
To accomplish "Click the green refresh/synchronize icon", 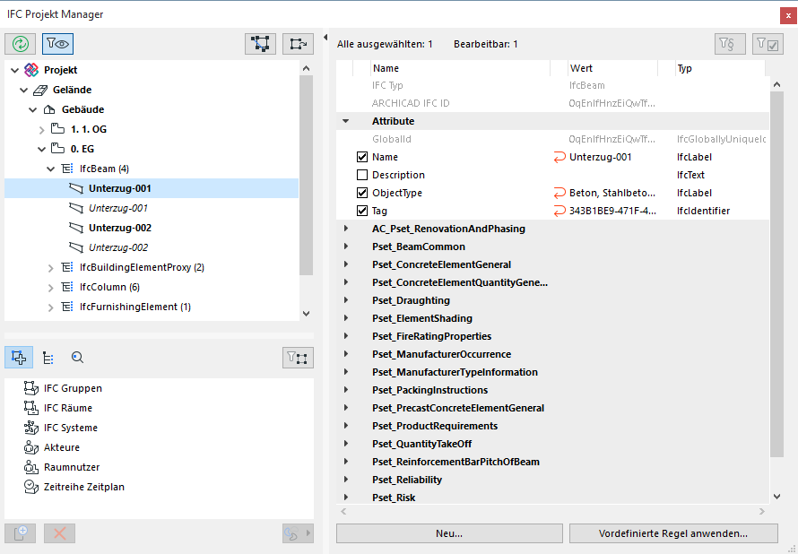I will [20, 43].
